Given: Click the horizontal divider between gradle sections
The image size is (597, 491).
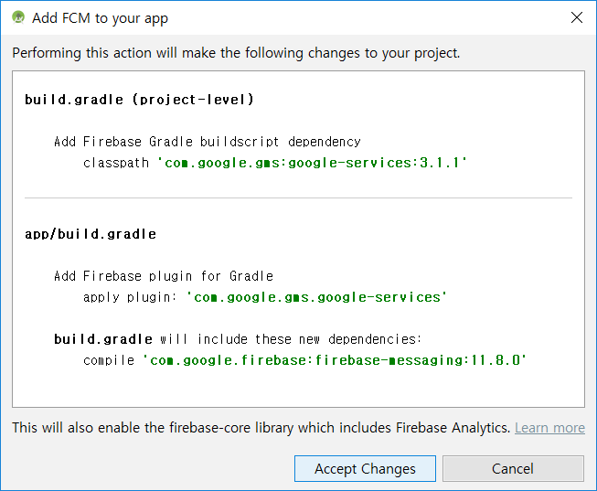Looking at the screenshot, I should [298, 198].
